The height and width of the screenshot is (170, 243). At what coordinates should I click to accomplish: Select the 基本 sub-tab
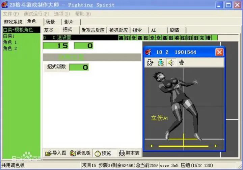click(x=49, y=30)
